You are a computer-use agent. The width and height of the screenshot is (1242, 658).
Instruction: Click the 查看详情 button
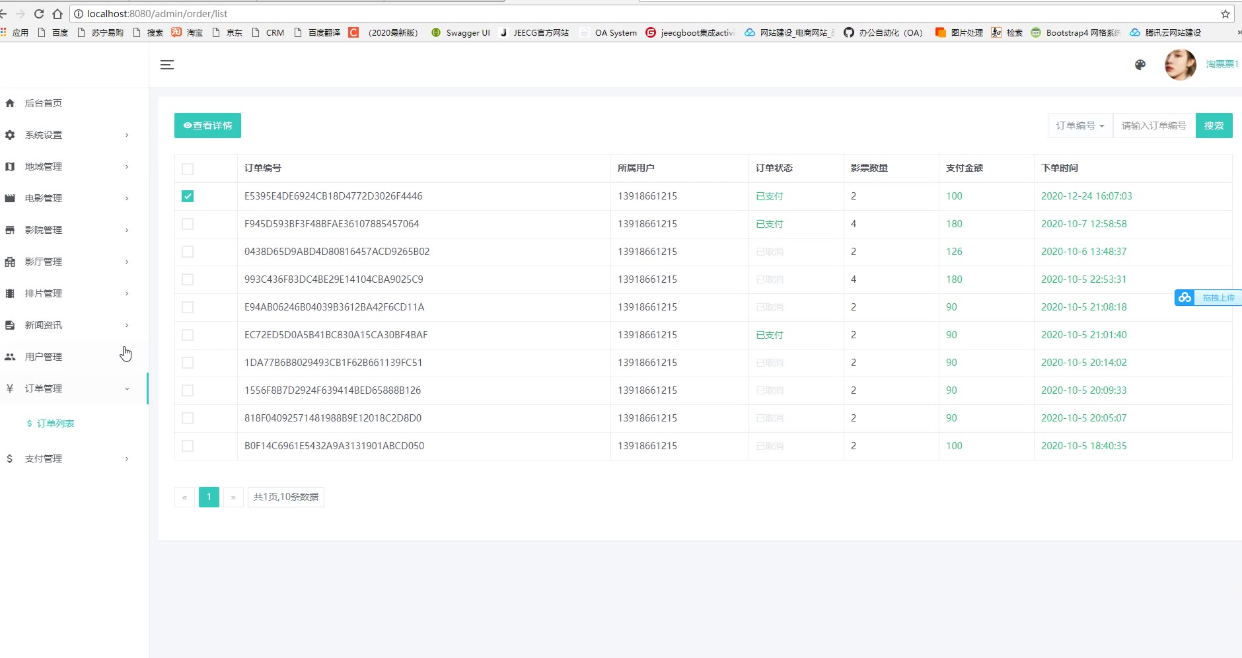[207, 126]
